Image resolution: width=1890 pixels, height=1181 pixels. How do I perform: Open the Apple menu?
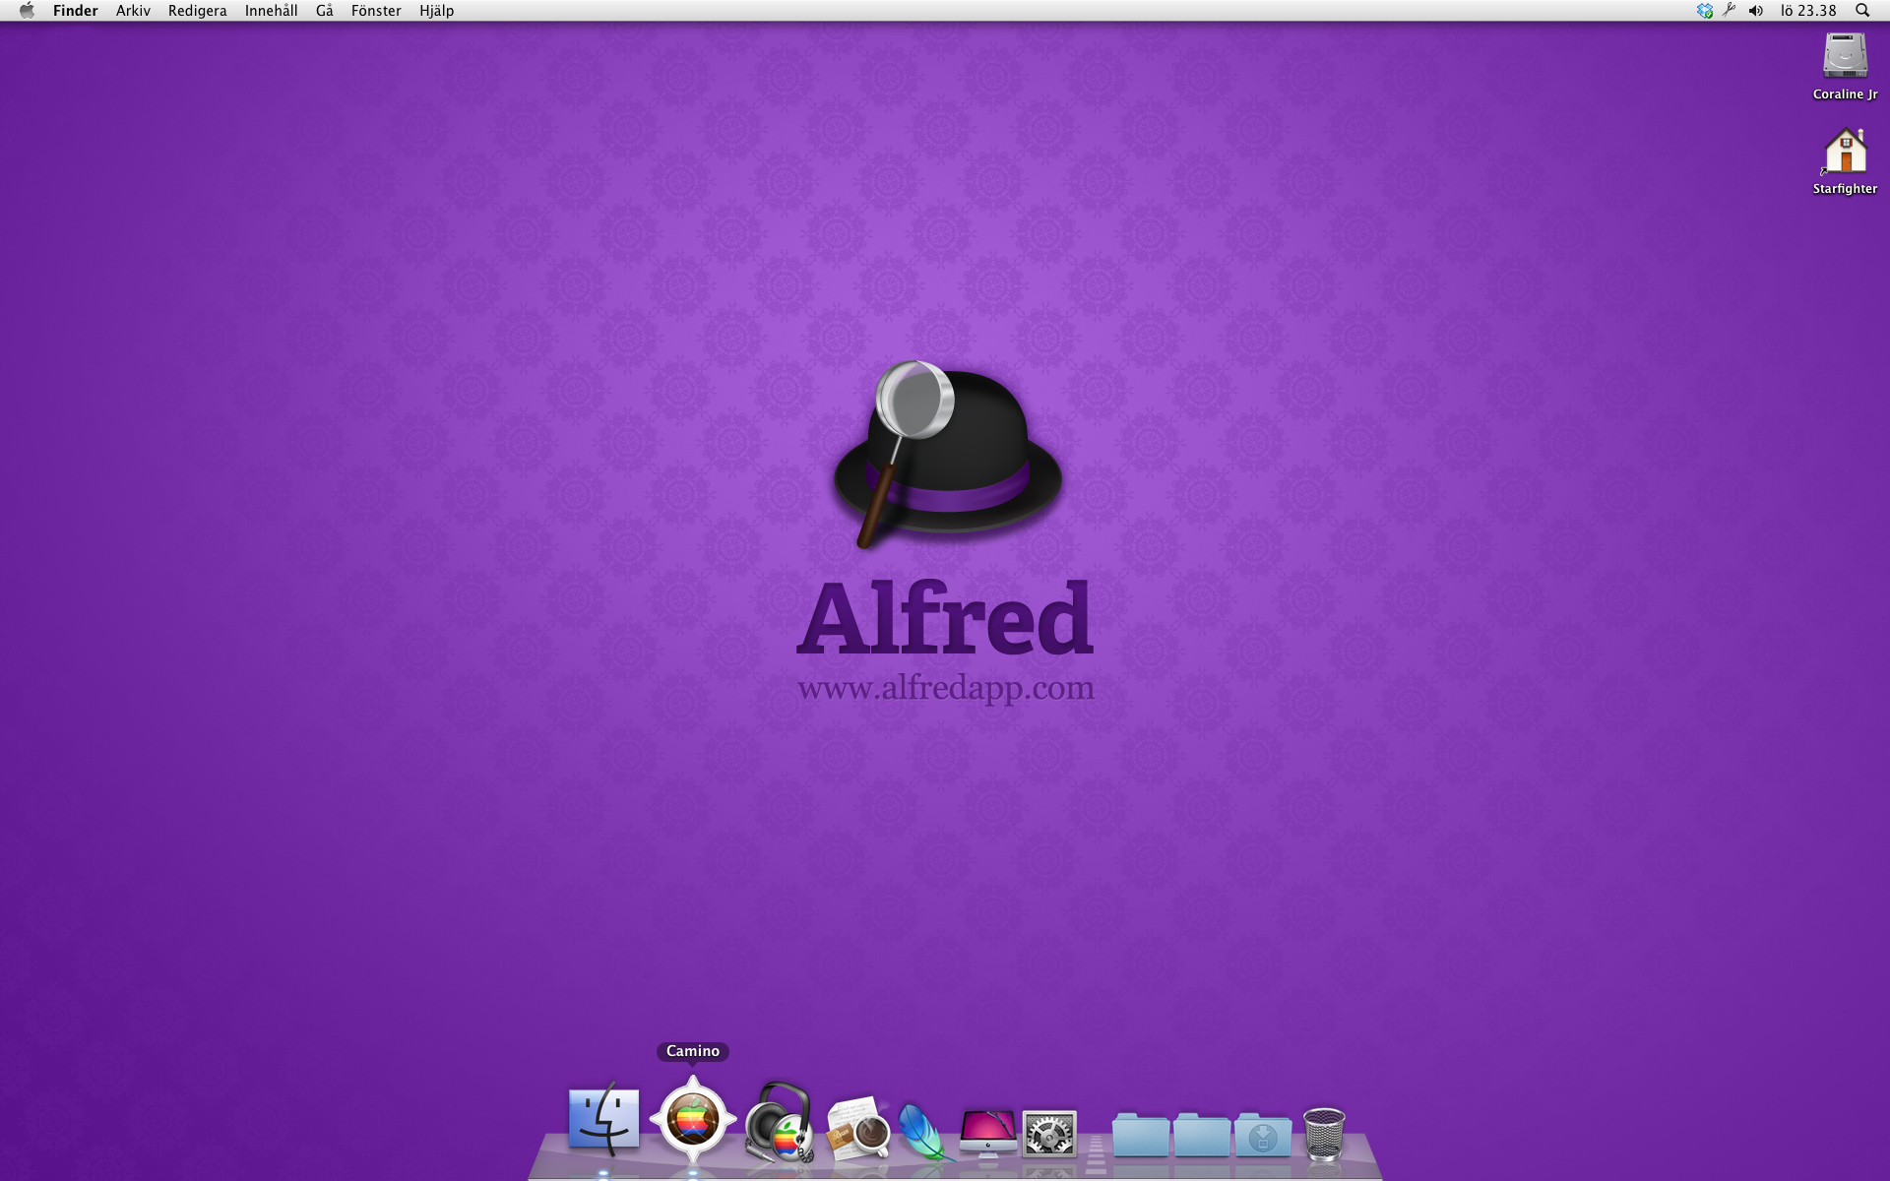27,11
